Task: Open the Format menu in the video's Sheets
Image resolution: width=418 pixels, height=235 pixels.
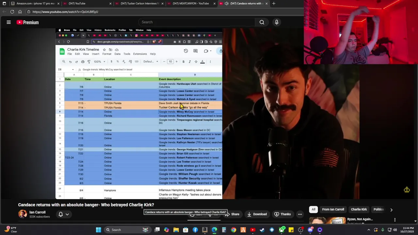Action: pos(107,54)
